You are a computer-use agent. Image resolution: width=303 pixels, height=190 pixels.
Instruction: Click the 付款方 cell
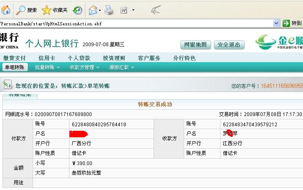click(18, 139)
